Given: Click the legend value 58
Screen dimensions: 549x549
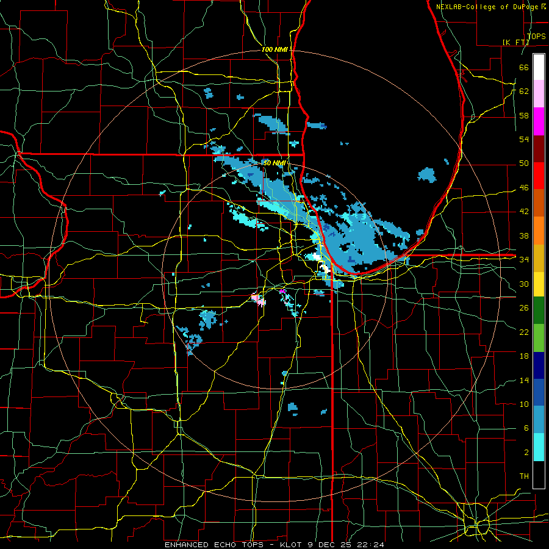Looking at the screenshot, I should point(524,115).
